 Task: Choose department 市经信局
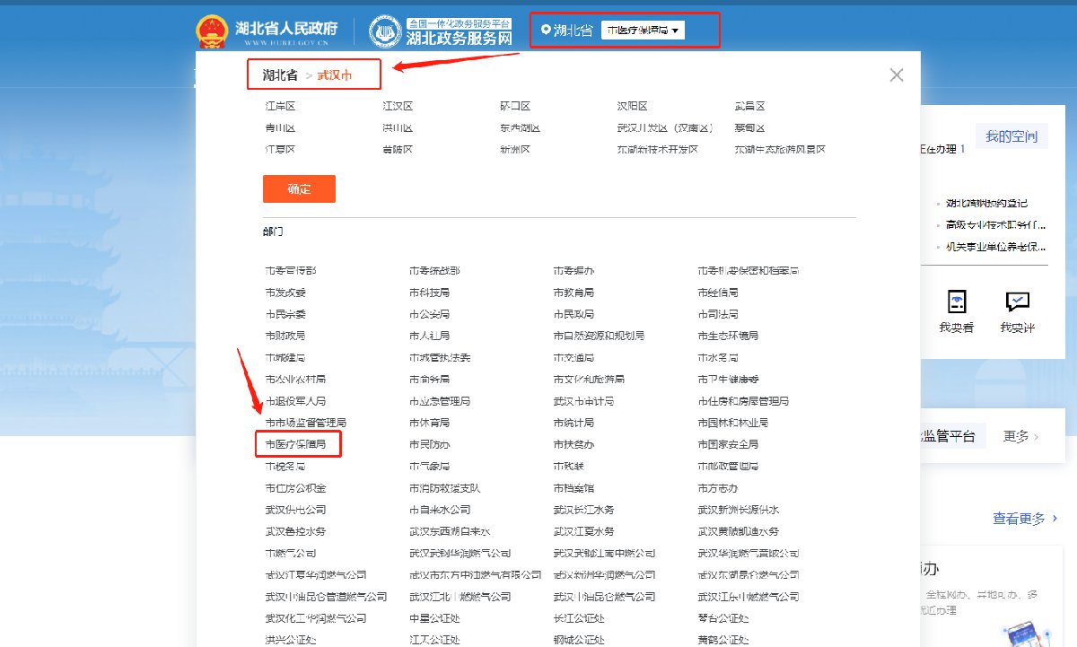pyautogui.click(x=718, y=293)
